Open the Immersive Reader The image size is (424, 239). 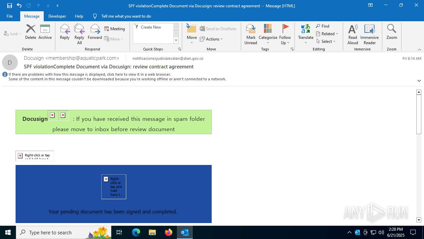pyautogui.click(x=370, y=34)
